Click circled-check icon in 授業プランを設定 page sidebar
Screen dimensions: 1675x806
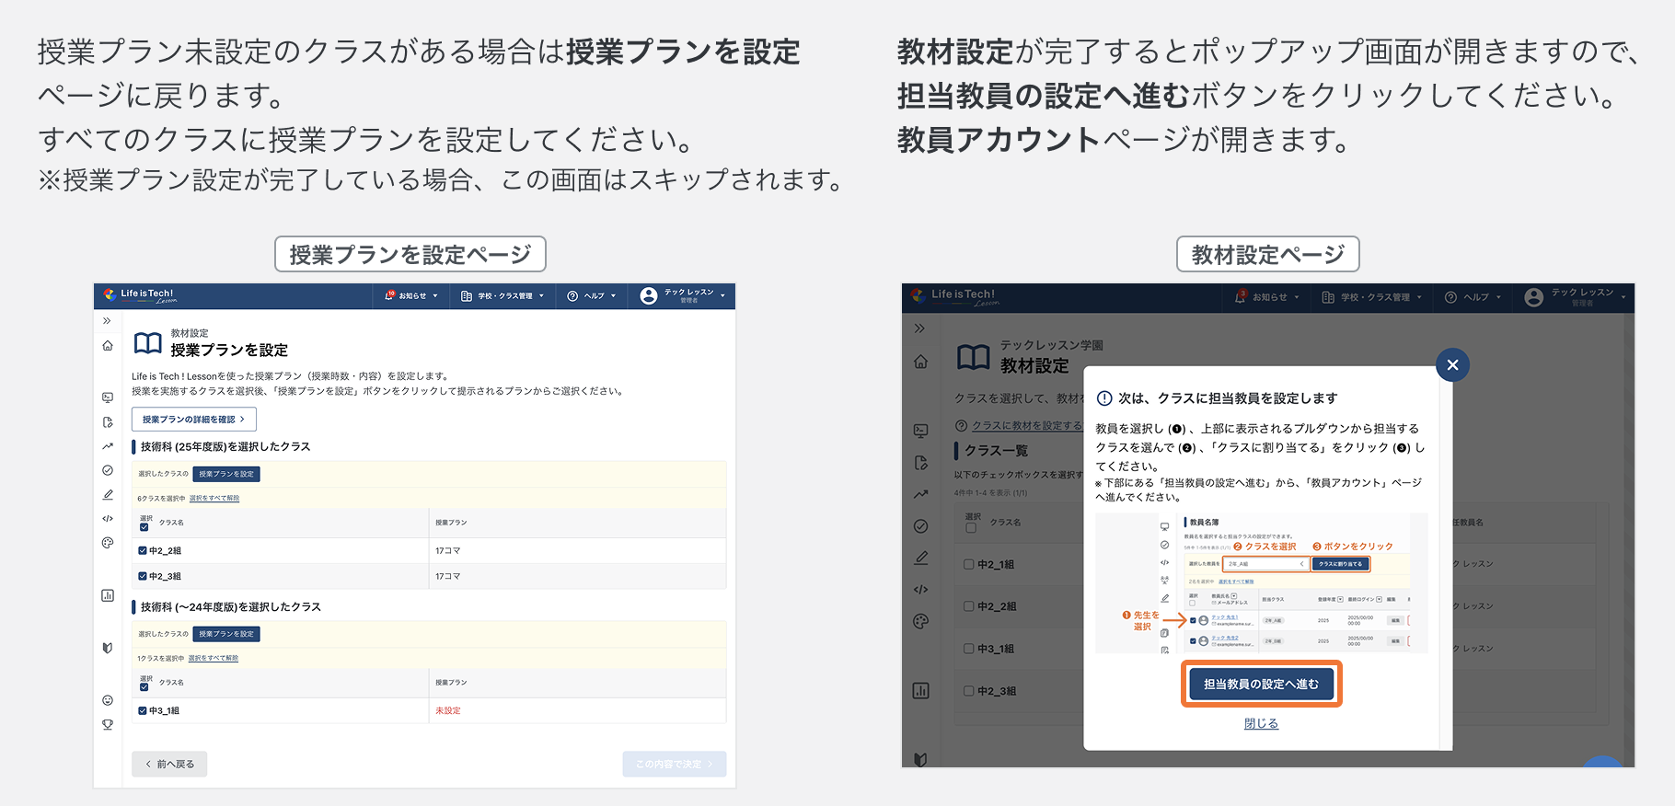(x=108, y=470)
